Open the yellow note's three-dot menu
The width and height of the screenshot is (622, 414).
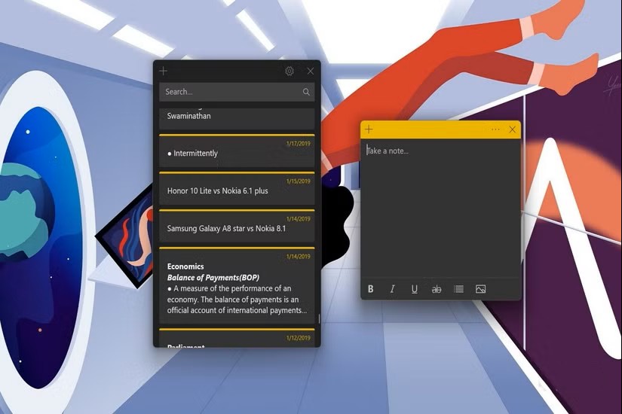(495, 129)
